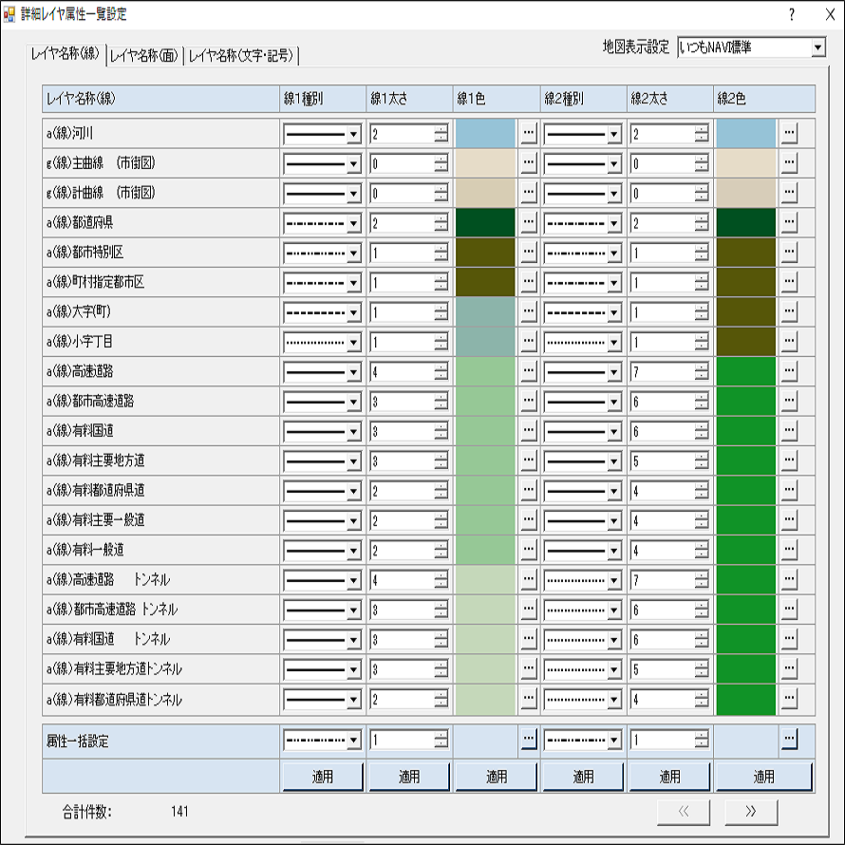Switch to レイヤ名称(面) tab

[144, 56]
